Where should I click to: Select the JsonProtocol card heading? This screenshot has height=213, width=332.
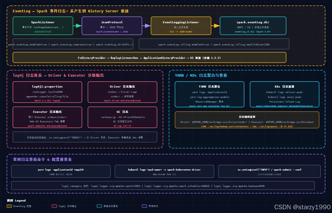tap(112, 22)
